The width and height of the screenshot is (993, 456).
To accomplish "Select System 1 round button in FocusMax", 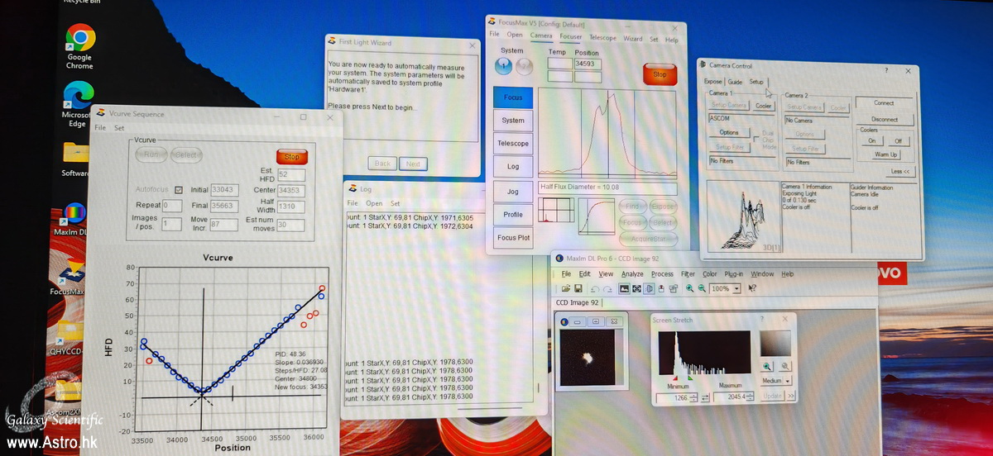I will pyautogui.click(x=503, y=67).
